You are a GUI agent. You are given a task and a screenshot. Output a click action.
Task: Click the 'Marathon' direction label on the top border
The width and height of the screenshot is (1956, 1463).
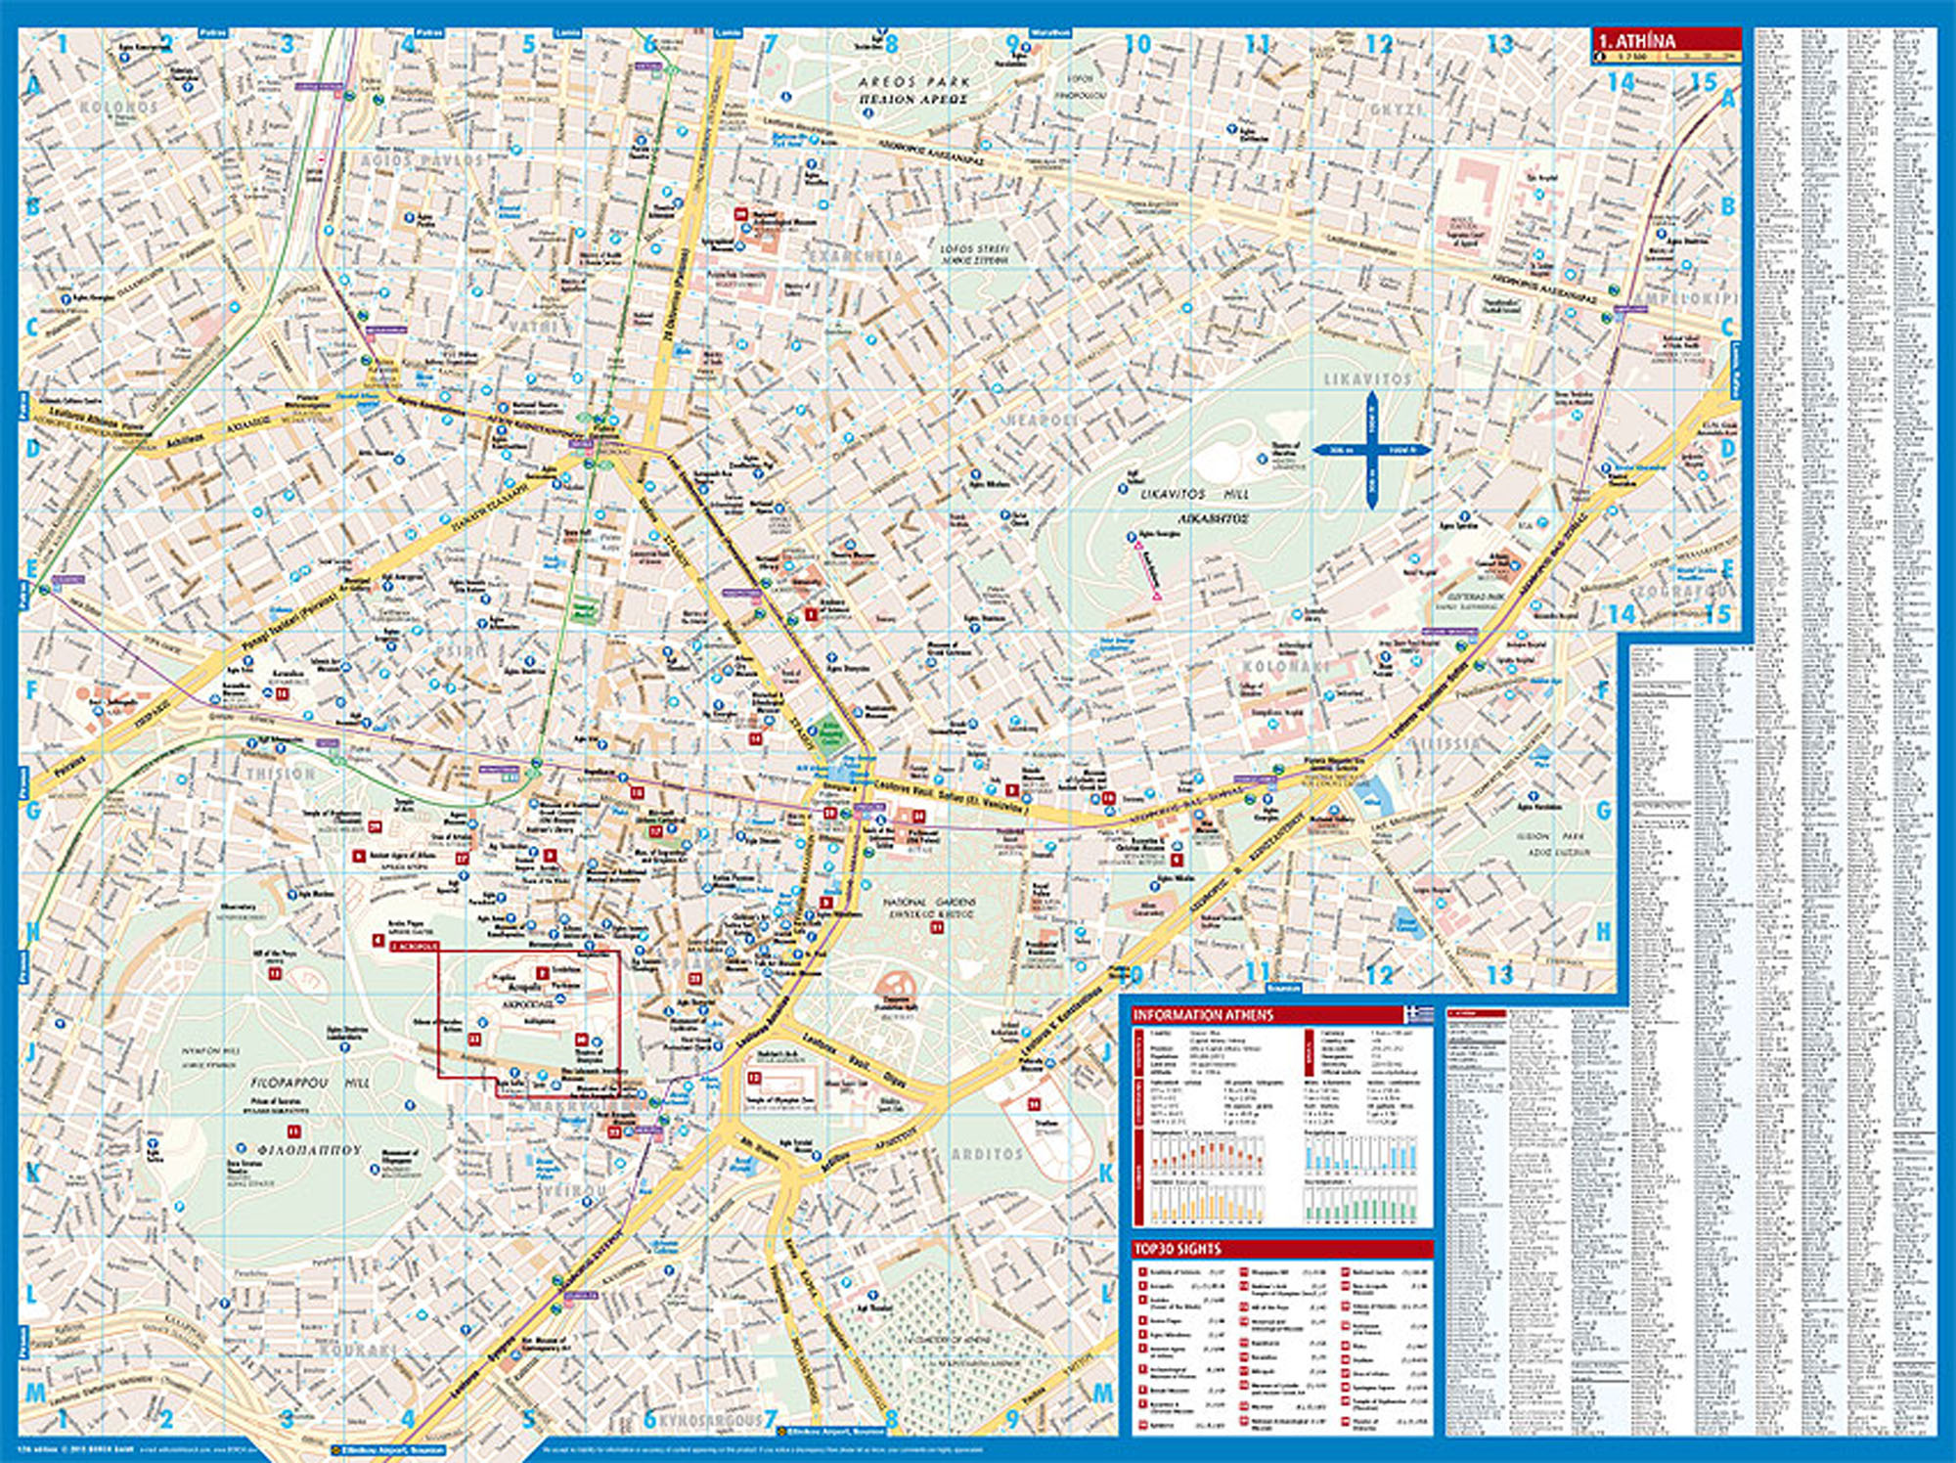pos(1050,33)
